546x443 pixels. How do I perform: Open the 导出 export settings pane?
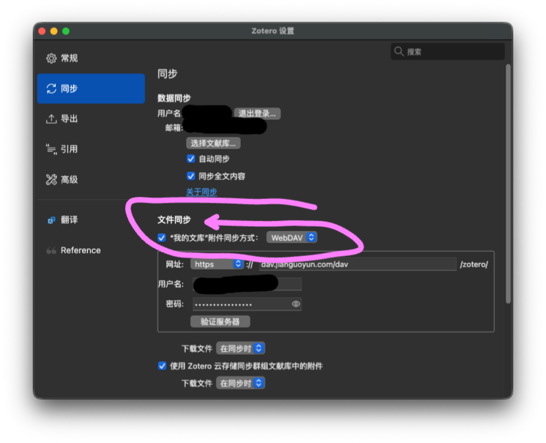tap(91, 119)
